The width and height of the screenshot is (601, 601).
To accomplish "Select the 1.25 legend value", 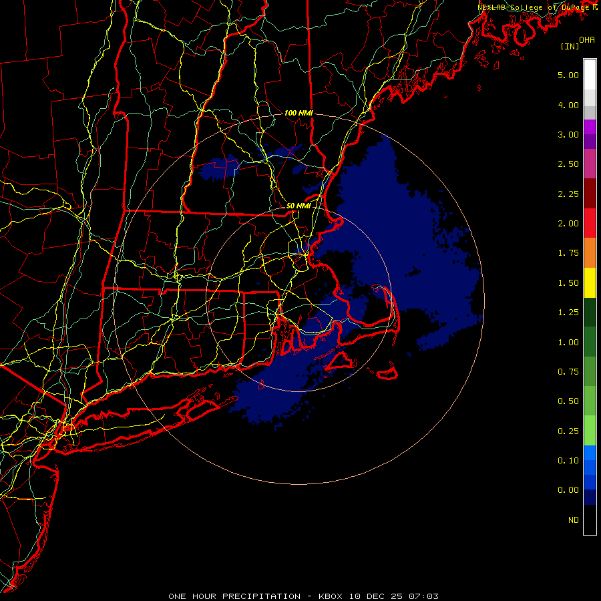I will point(568,313).
